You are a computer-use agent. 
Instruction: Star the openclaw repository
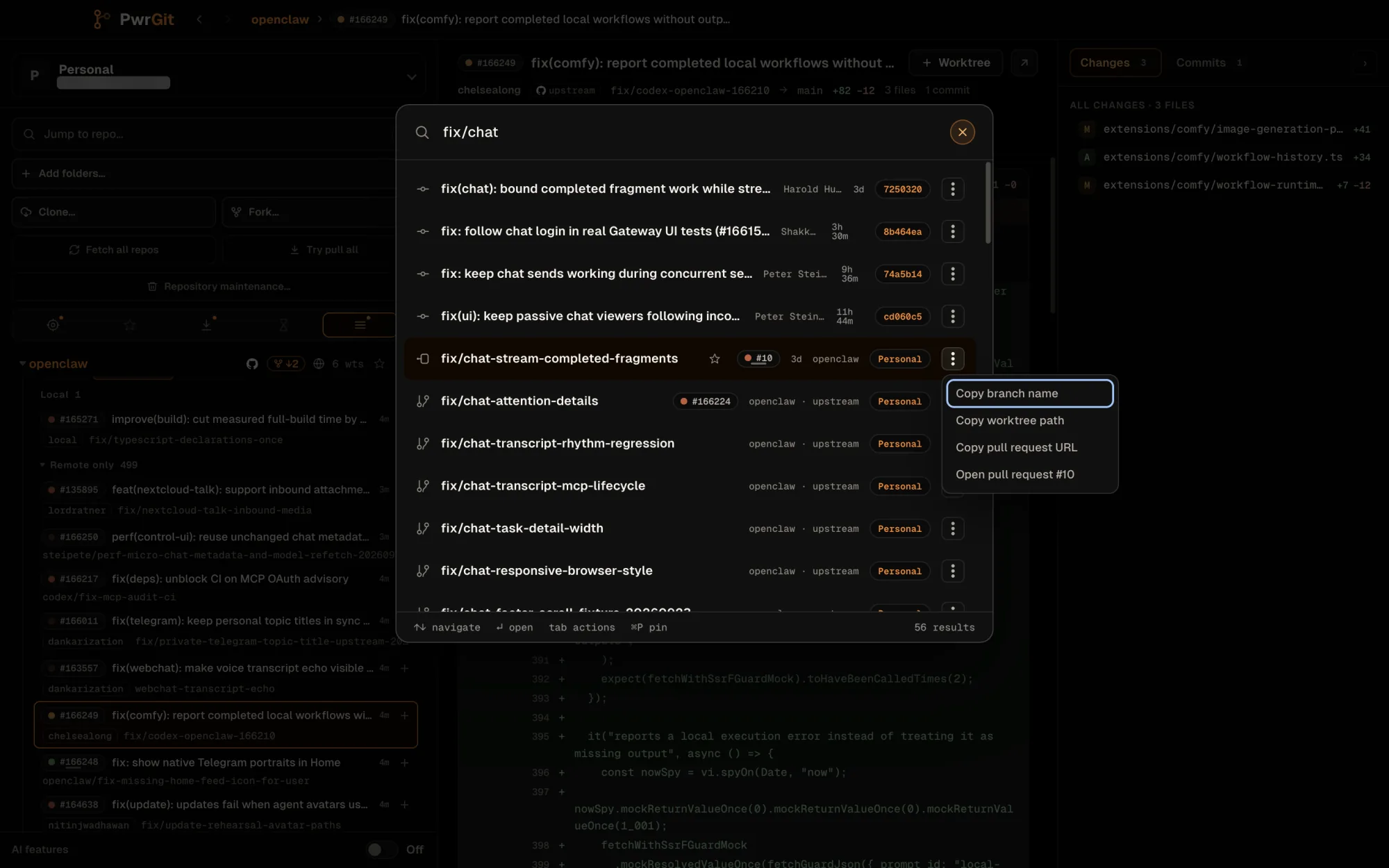379,363
